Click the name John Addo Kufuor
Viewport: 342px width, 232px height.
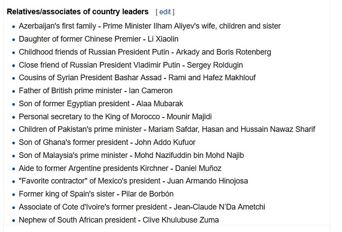pyautogui.click(x=165, y=142)
